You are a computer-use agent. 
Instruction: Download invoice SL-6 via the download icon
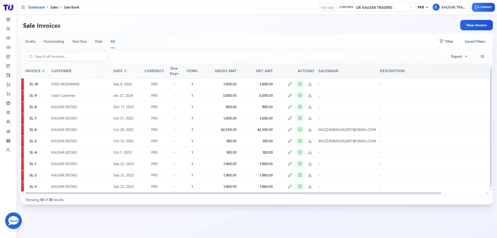pyautogui.click(x=310, y=130)
